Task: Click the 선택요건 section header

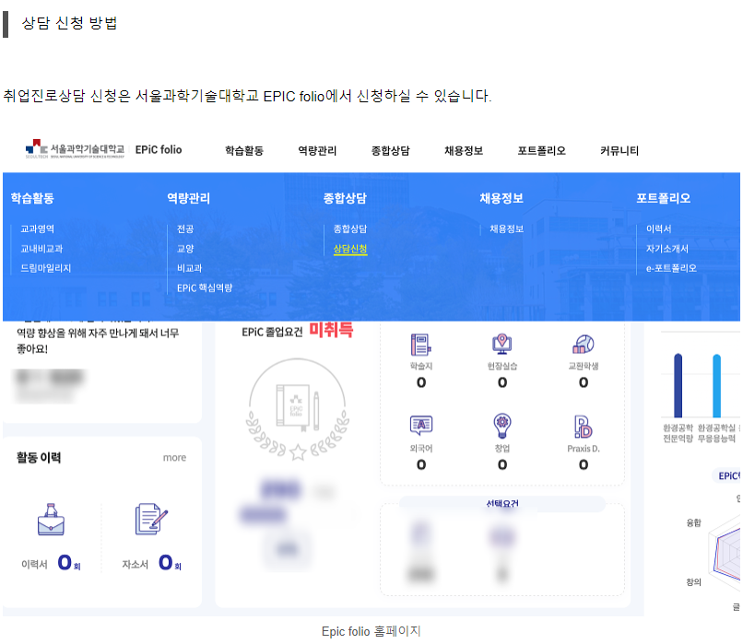Action: pos(502,504)
